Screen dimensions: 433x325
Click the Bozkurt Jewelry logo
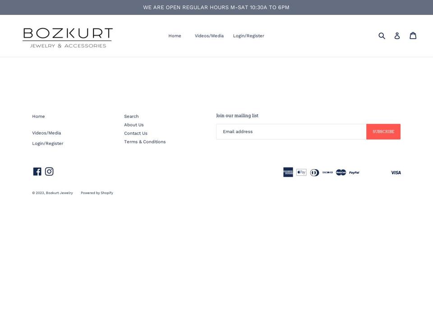tap(68, 36)
